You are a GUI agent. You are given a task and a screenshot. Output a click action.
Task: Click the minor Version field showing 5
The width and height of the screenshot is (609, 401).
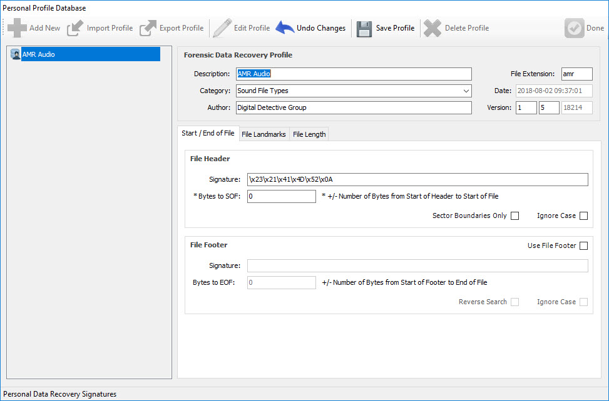(549, 107)
